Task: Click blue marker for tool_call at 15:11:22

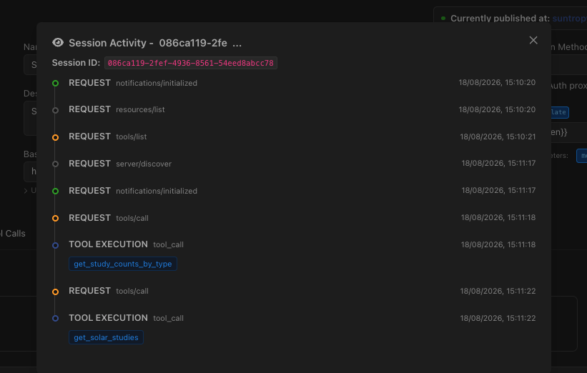Action: pyautogui.click(x=55, y=319)
